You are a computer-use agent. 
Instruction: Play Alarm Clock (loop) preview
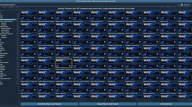pyautogui.click(x=157, y=18)
